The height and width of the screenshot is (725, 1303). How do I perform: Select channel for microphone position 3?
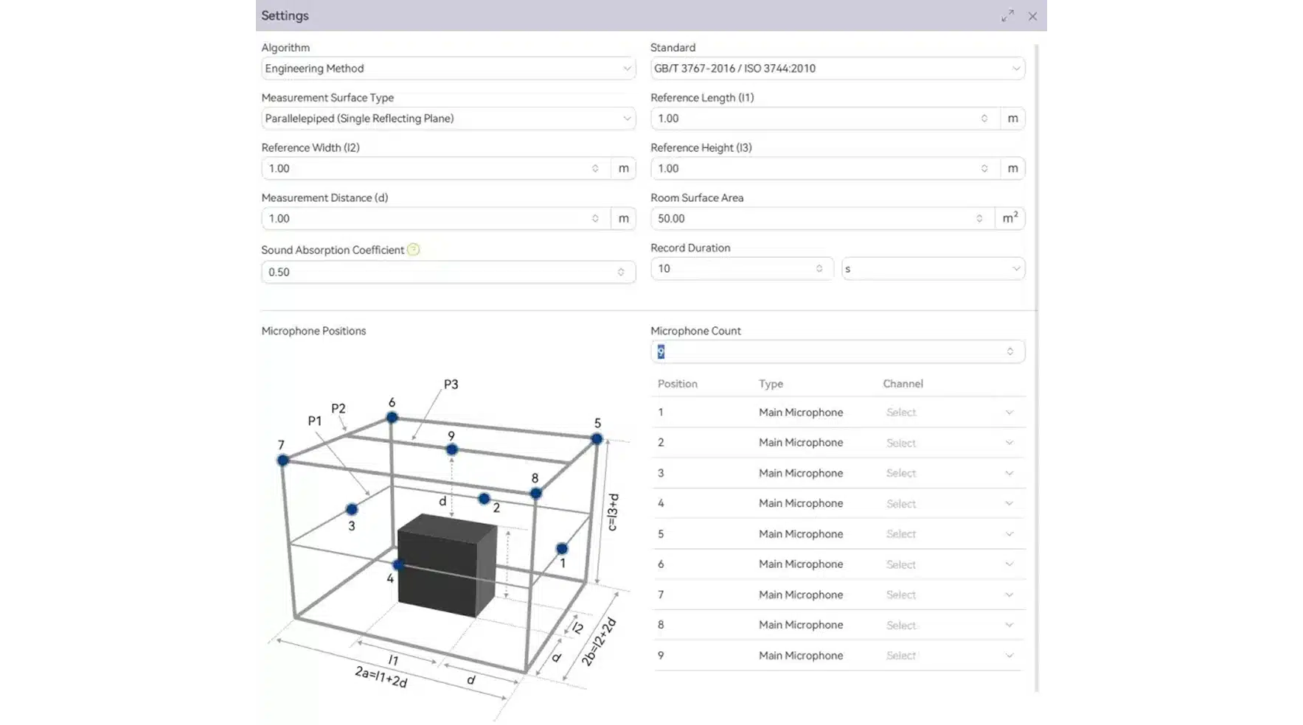click(950, 473)
